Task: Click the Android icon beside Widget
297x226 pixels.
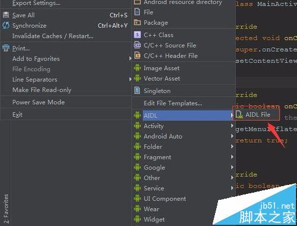Action: click(x=137, y=219)
